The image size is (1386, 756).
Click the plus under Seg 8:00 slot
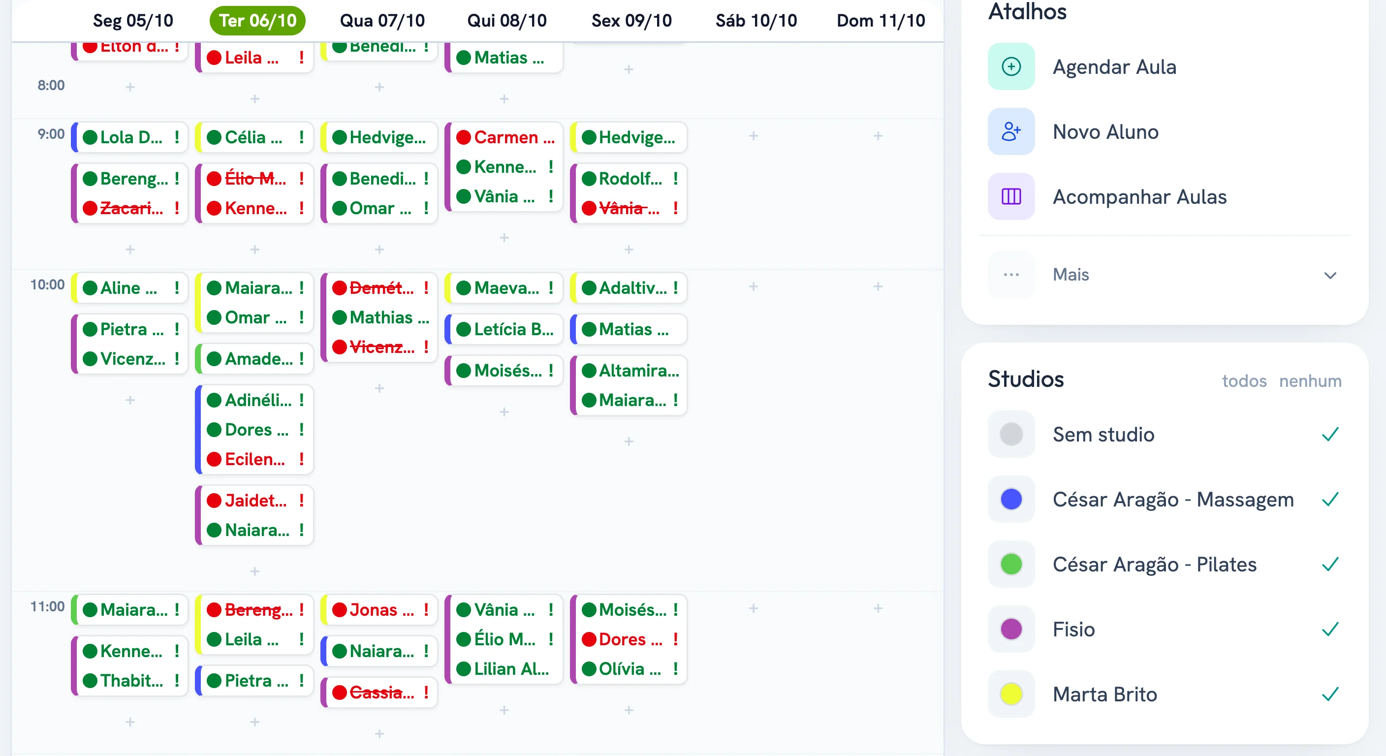[130, 87]
